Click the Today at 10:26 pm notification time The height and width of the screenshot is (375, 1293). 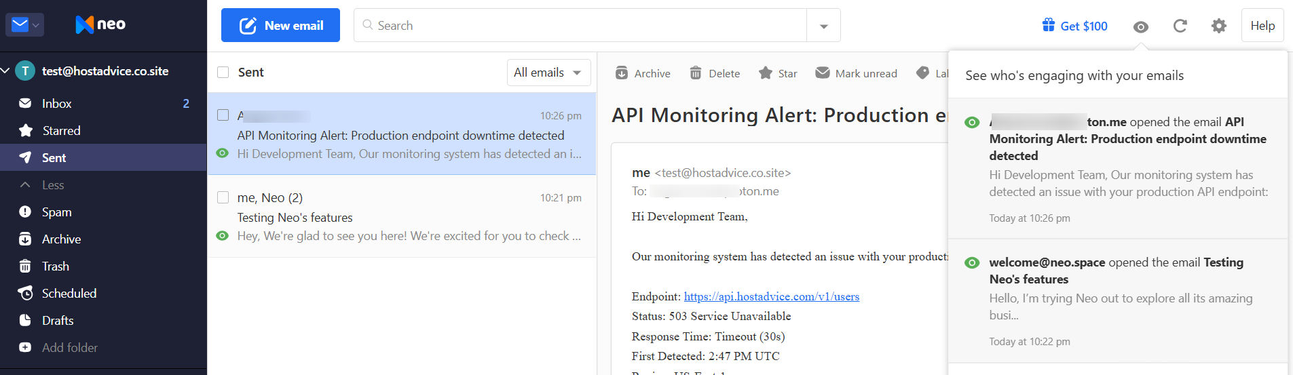1030,218
